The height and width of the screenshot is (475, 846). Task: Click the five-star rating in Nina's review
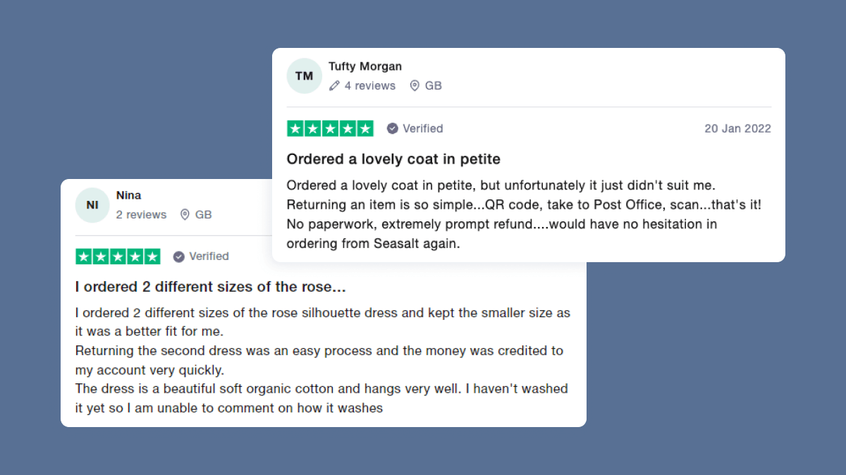tap(118, 257)
